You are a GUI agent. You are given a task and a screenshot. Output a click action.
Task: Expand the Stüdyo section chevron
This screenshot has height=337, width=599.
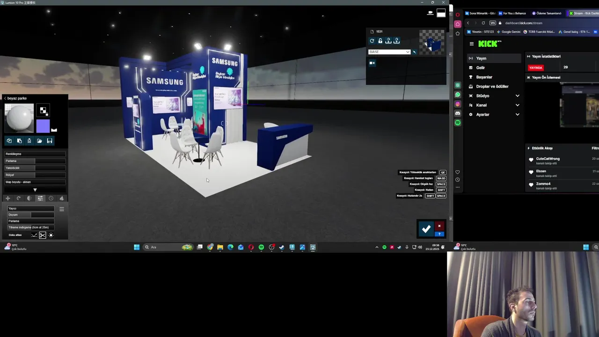point(517,96)
